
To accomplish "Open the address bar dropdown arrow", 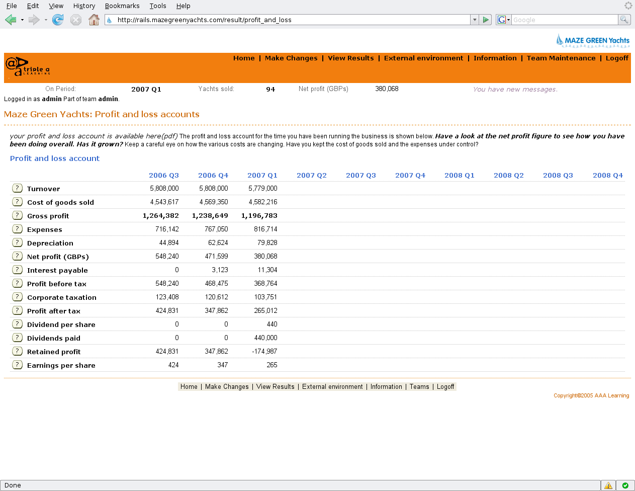I will pyautogui.click(x=474, y=19).
